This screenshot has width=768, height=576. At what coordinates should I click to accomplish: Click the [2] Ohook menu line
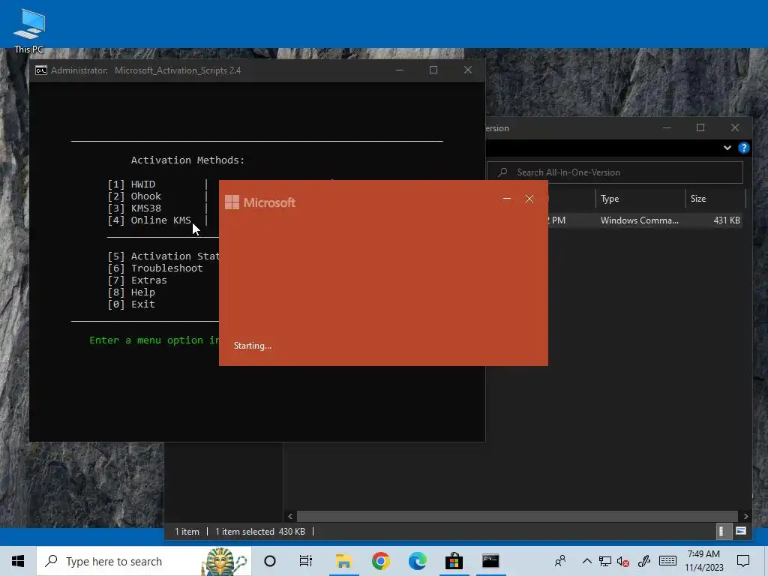(x=134, y=196)
